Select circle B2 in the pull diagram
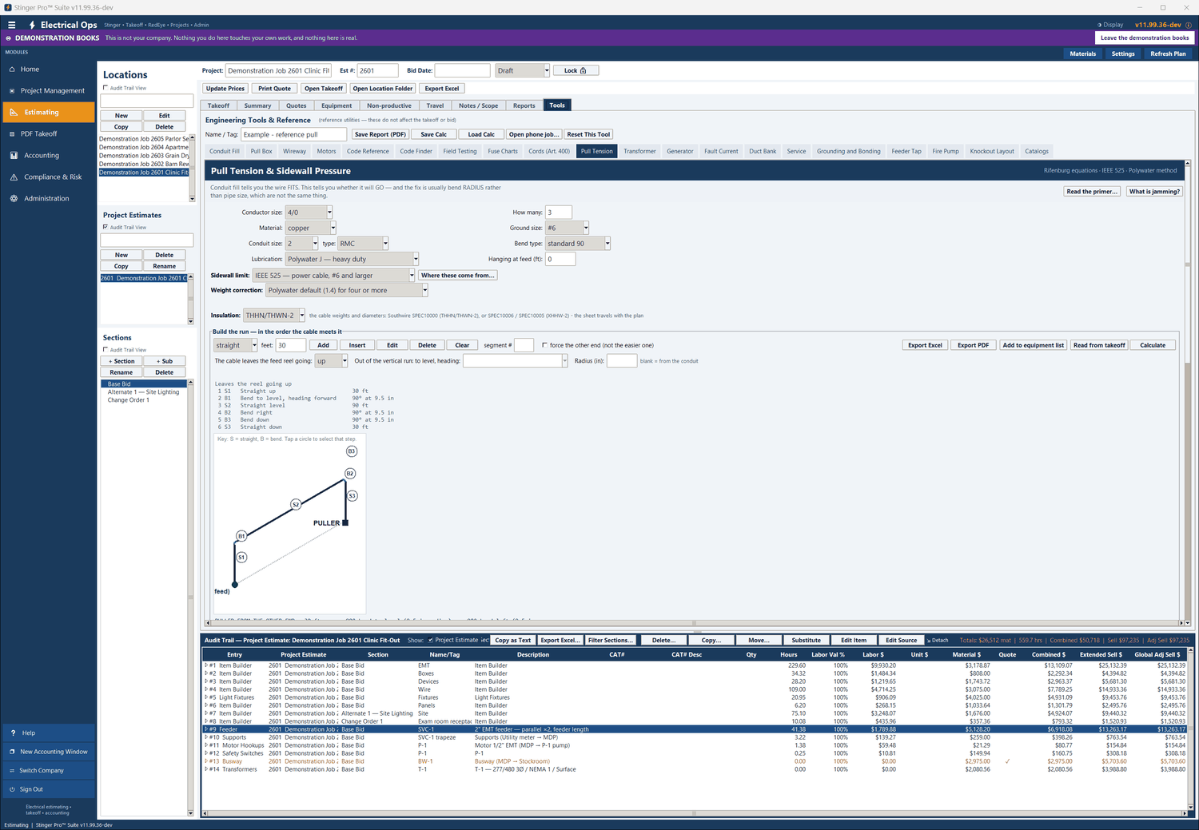 350,474
